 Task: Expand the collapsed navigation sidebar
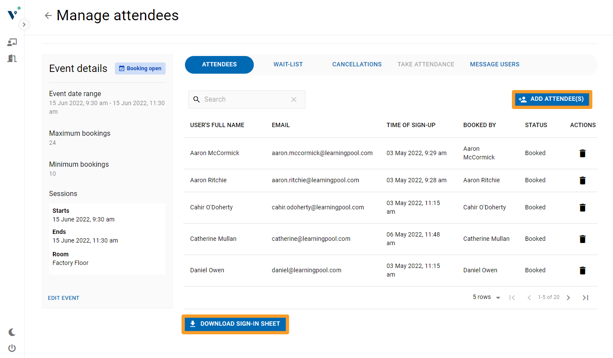(x=24, y=25)
